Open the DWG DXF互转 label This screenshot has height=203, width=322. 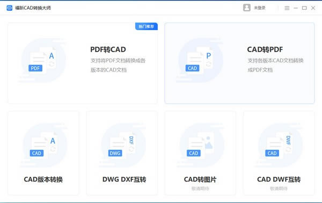[125, 179]
